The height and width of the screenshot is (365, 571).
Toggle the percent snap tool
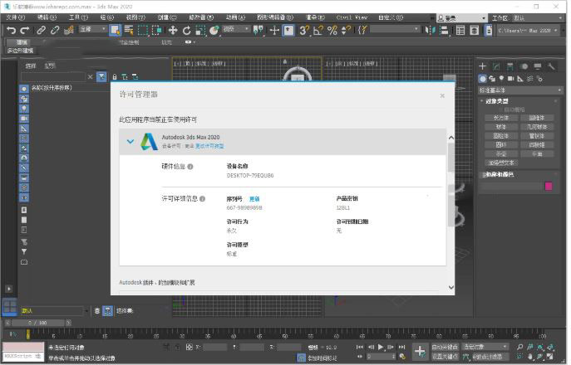coord(332,30)
